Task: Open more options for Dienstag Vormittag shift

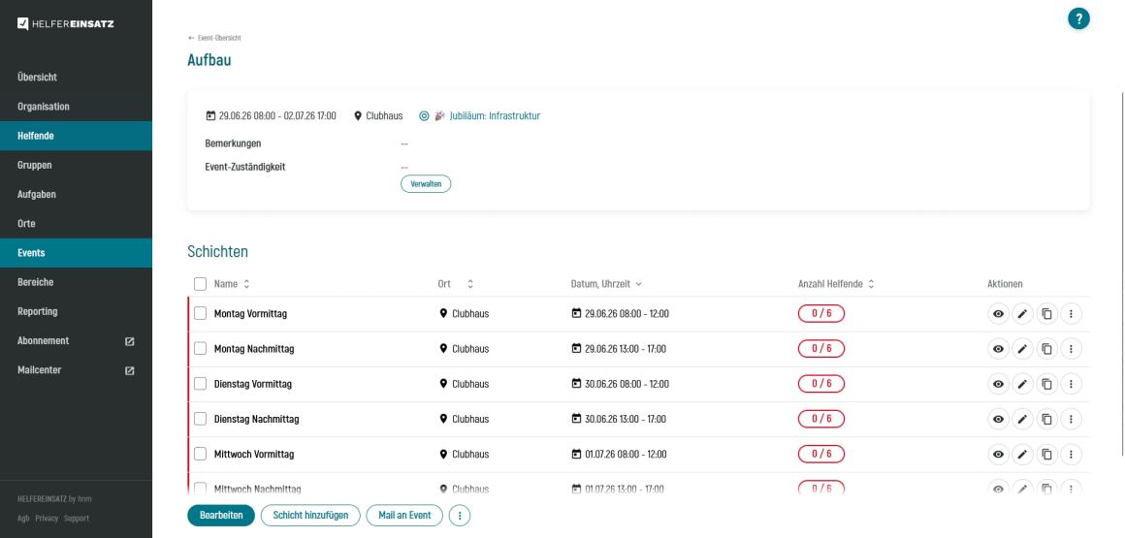Action: 1071,384
